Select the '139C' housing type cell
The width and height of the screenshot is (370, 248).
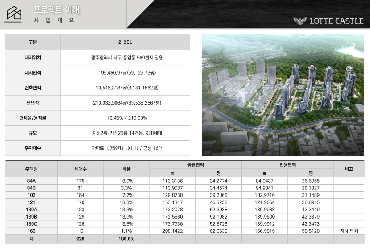tap(31, 224)
